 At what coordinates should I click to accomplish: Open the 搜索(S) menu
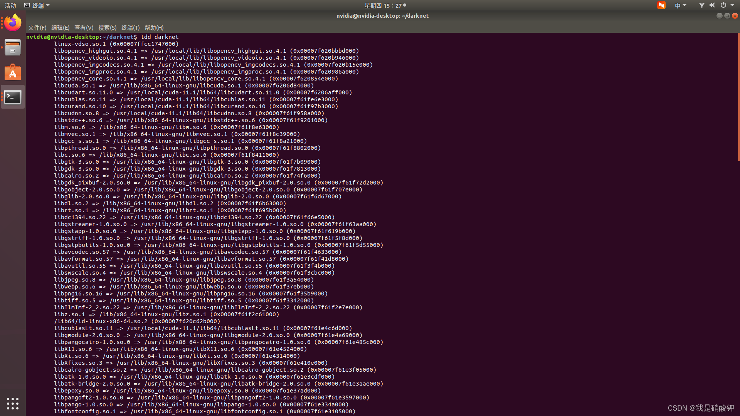coord(107,28)
